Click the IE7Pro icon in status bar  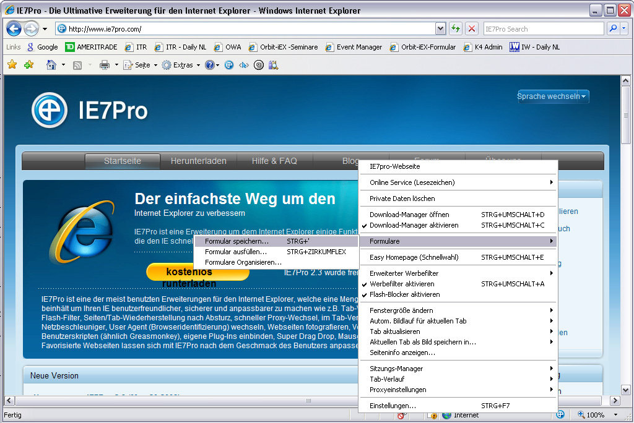(x=560, y=414)
